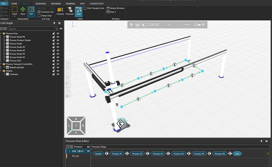Click the fit-view icon in viewport toolbar
The height and width of the screenshot is (167, 272).
coord(67,63)
